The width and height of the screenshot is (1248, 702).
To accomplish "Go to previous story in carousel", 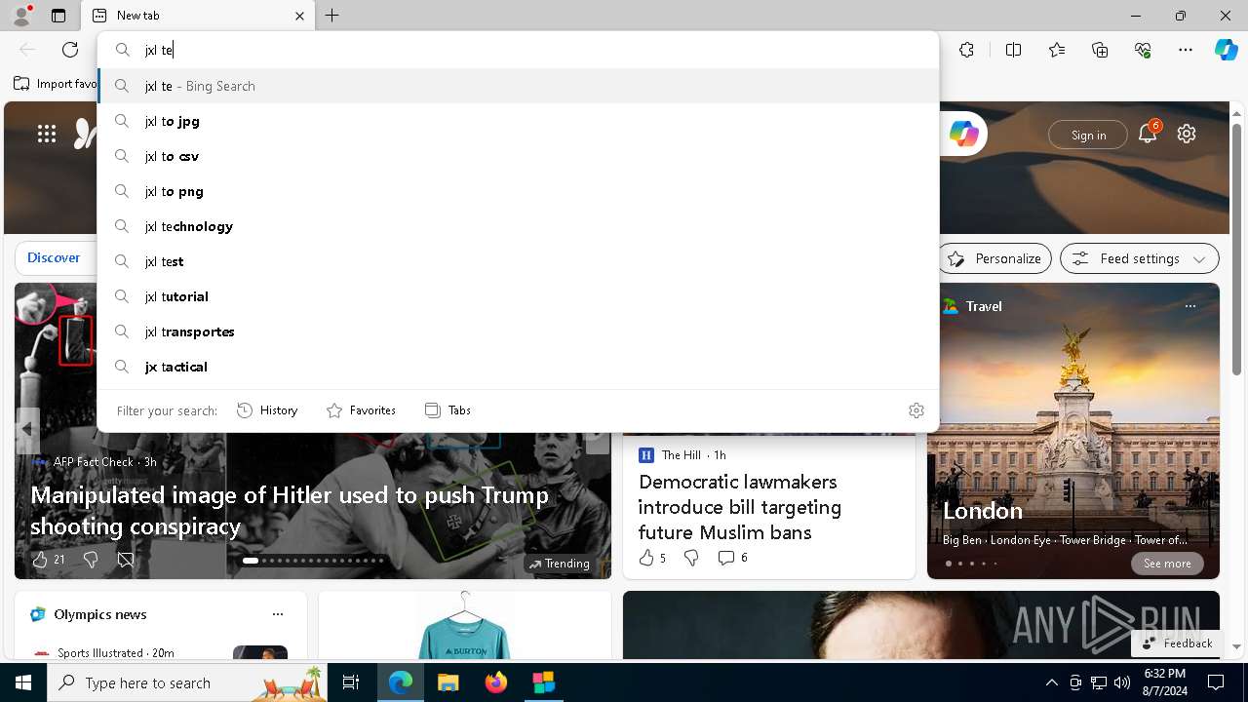I will pyautogui.click(x=27, y=429).
